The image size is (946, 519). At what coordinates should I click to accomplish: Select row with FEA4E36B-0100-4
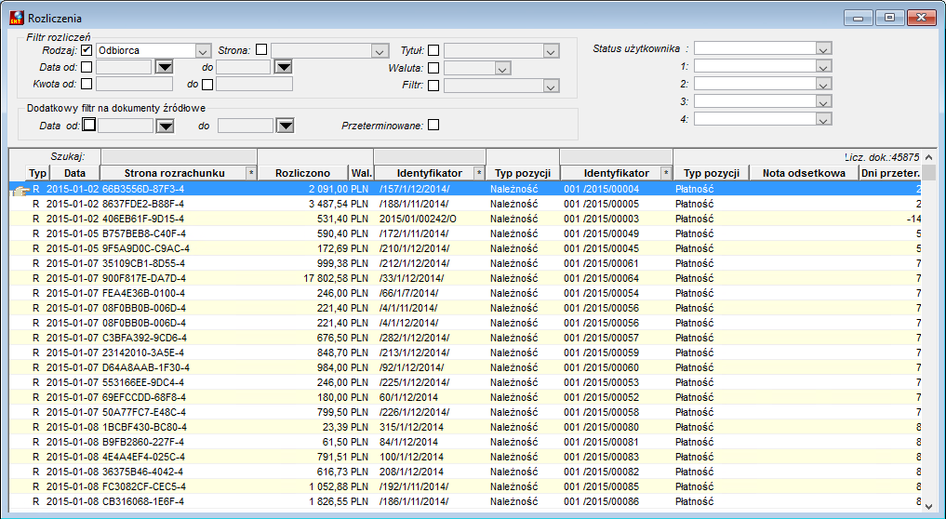coord(465,293)
